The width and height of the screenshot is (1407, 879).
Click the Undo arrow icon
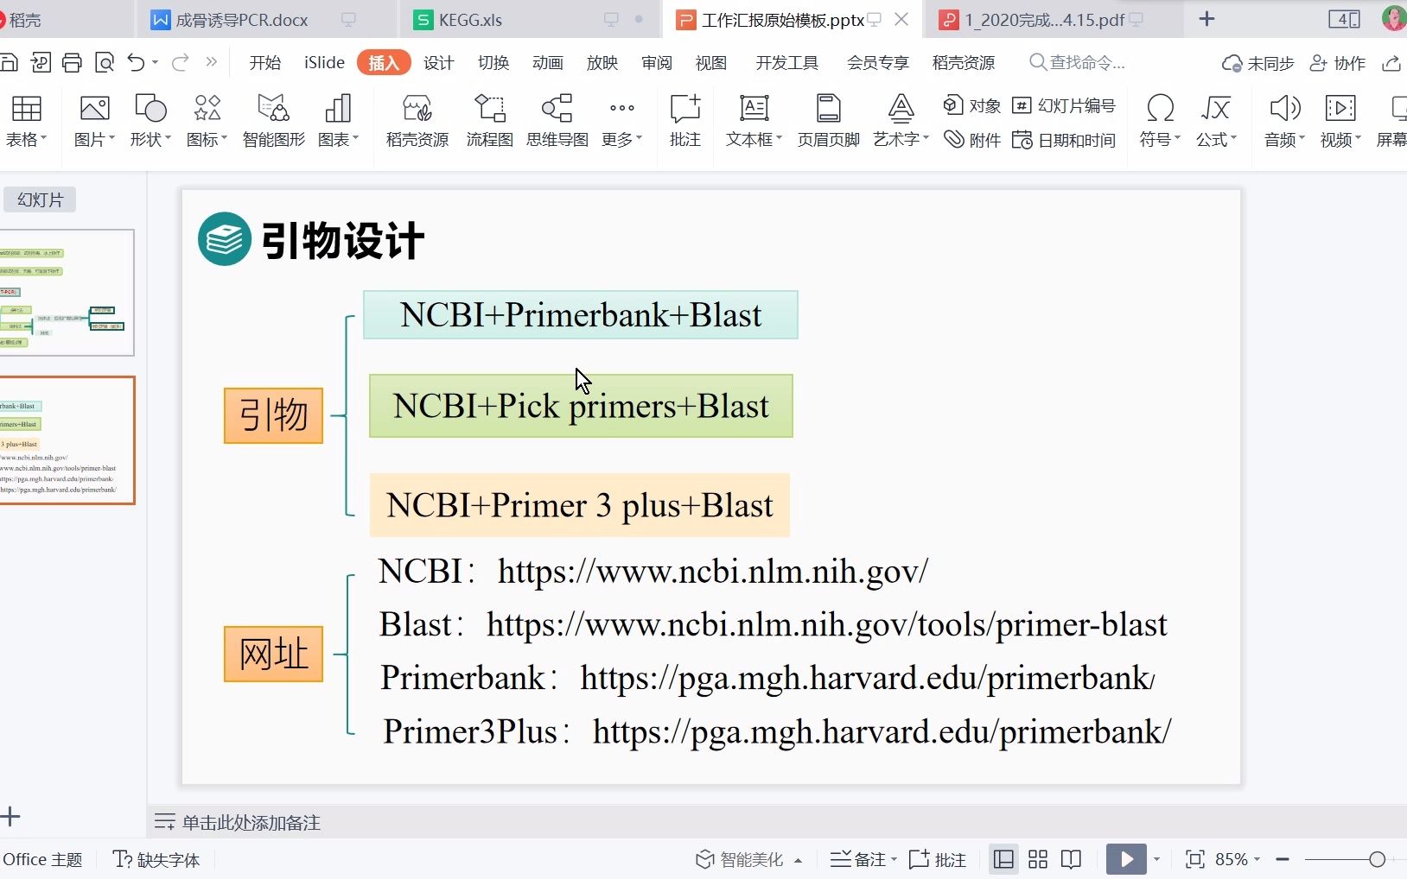[136, 62]
